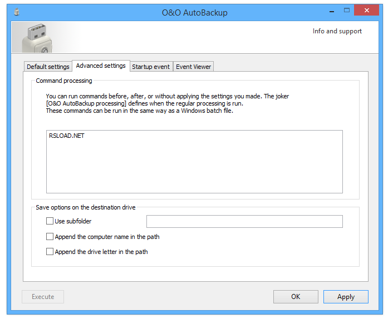Open the Info and support link
The width and height of the screenshot is (388, 324).
[337, 31]
